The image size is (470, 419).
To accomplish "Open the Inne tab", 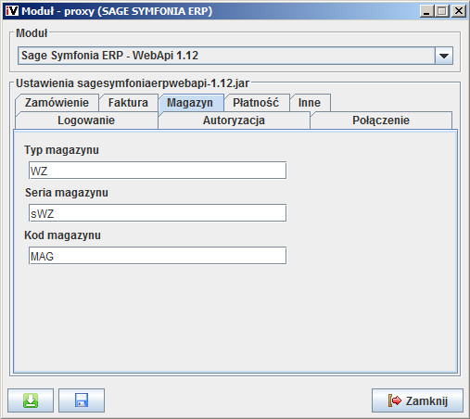I will tap(310, 103).
